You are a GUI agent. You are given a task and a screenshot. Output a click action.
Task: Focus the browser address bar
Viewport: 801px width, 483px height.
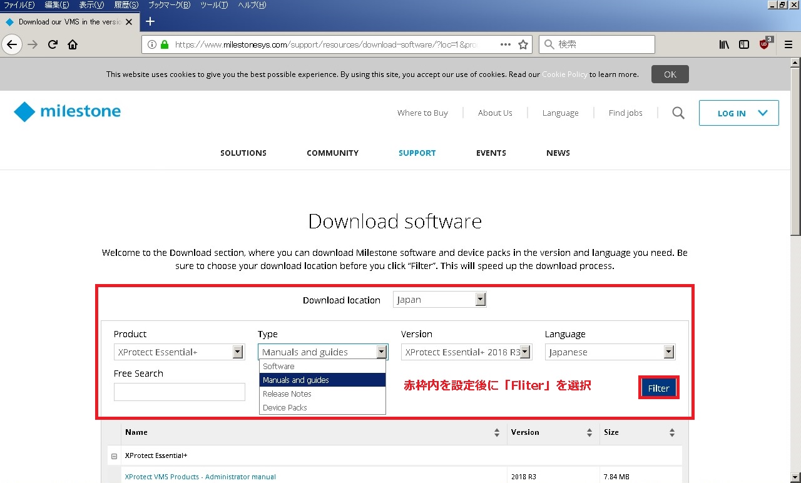coord(335,44)
